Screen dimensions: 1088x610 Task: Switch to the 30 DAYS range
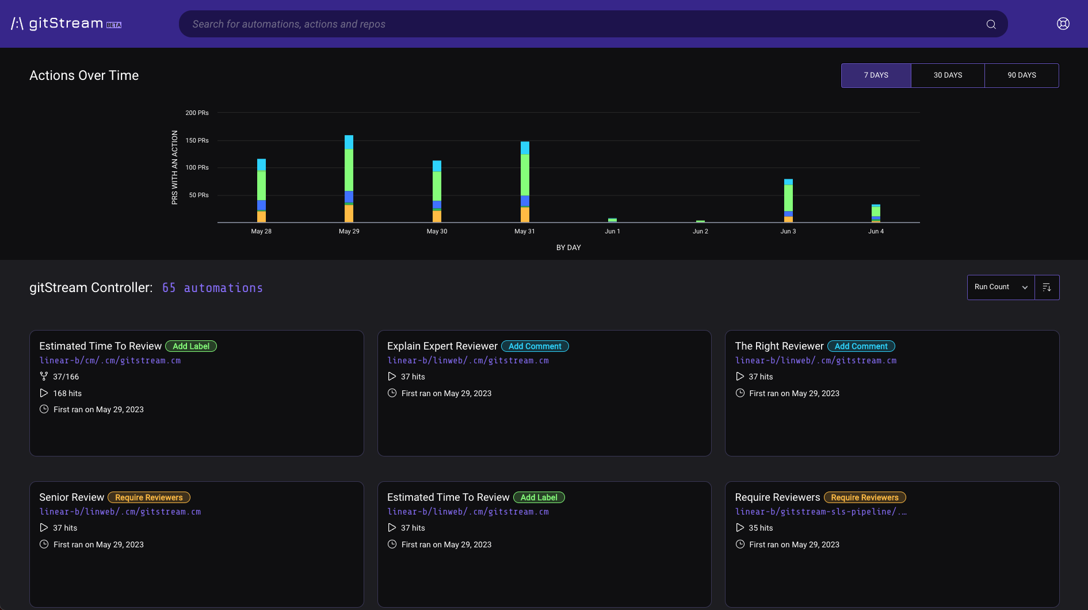click(x=948, y=75)
